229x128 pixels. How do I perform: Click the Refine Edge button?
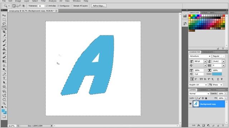point(99,6)
